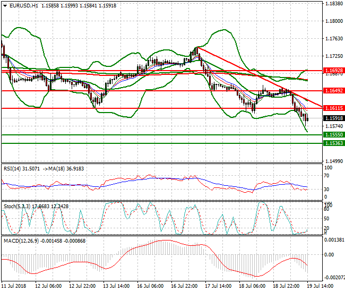
Task: Select the 1.15363 green support level label
Action: point(334,143)
